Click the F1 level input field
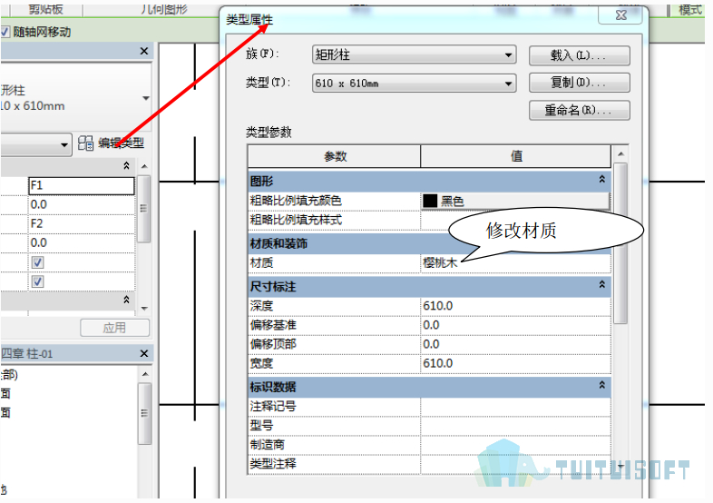 [82, 186]
